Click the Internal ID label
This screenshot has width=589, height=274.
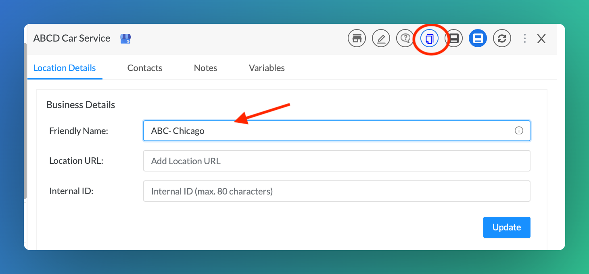pos(71,191)
